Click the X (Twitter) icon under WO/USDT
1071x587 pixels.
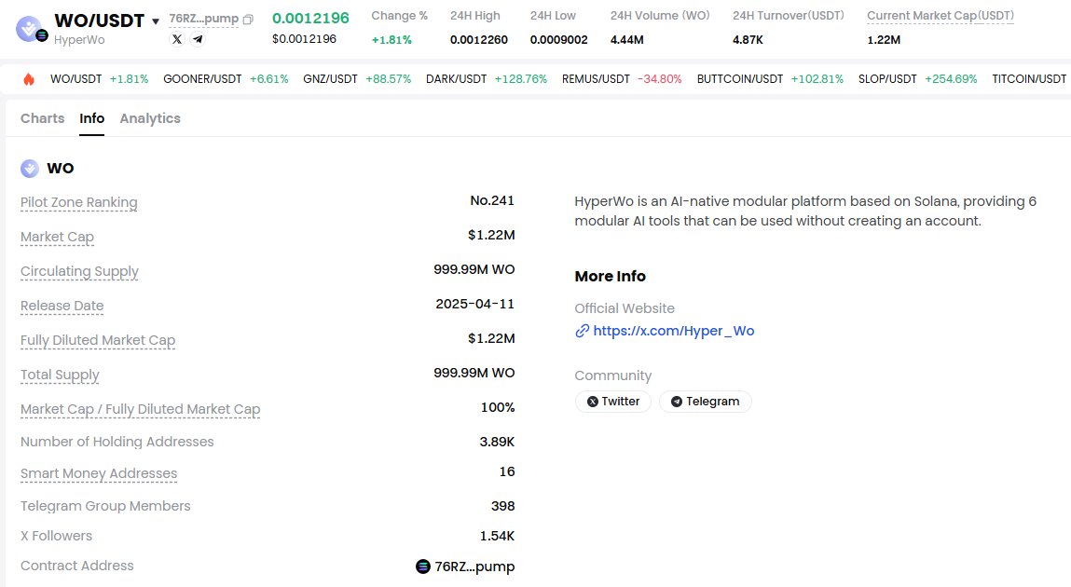click(177, 38)
